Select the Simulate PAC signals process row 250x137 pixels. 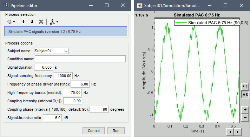(66, 31)
